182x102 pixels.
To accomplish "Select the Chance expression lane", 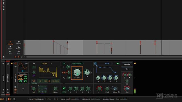I will click(19, 43).
